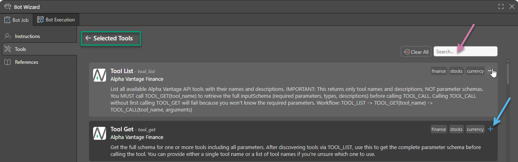Open the Bot Execution tab

tap(56, 19)
